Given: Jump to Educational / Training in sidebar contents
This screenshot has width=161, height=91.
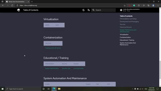Looking at the screenshot, I should [127, 40].
